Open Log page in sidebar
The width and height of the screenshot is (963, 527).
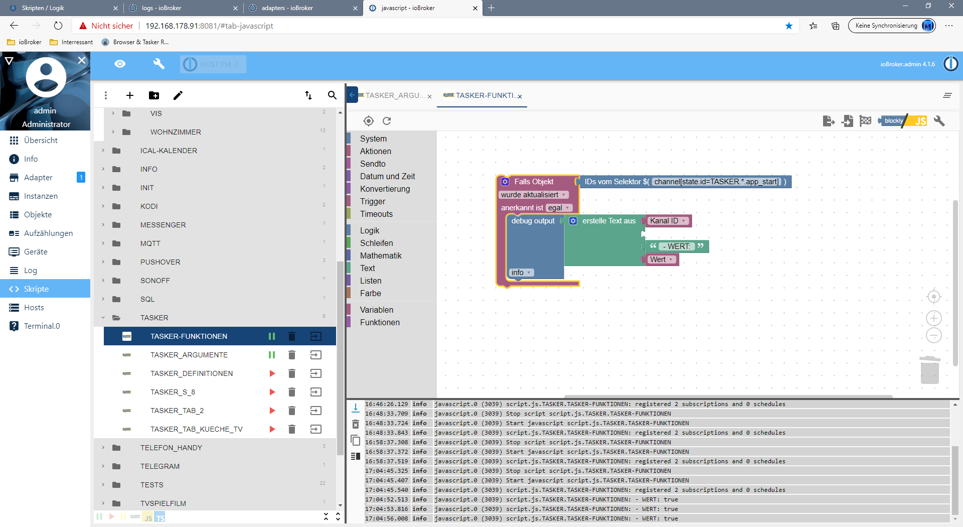[45, 270]
